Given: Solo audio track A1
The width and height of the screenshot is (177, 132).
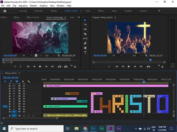Looking at the screenshot, I should (29, 116).
